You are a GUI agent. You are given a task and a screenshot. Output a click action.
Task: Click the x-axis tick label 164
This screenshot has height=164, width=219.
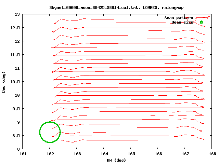(x=104, y=154)
